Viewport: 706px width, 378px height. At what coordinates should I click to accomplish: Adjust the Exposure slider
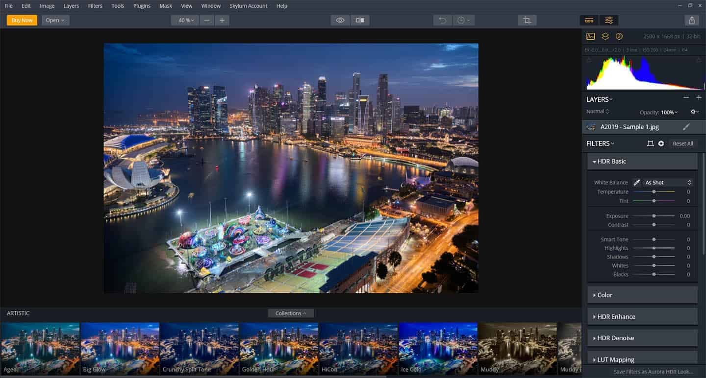[654, 216]
